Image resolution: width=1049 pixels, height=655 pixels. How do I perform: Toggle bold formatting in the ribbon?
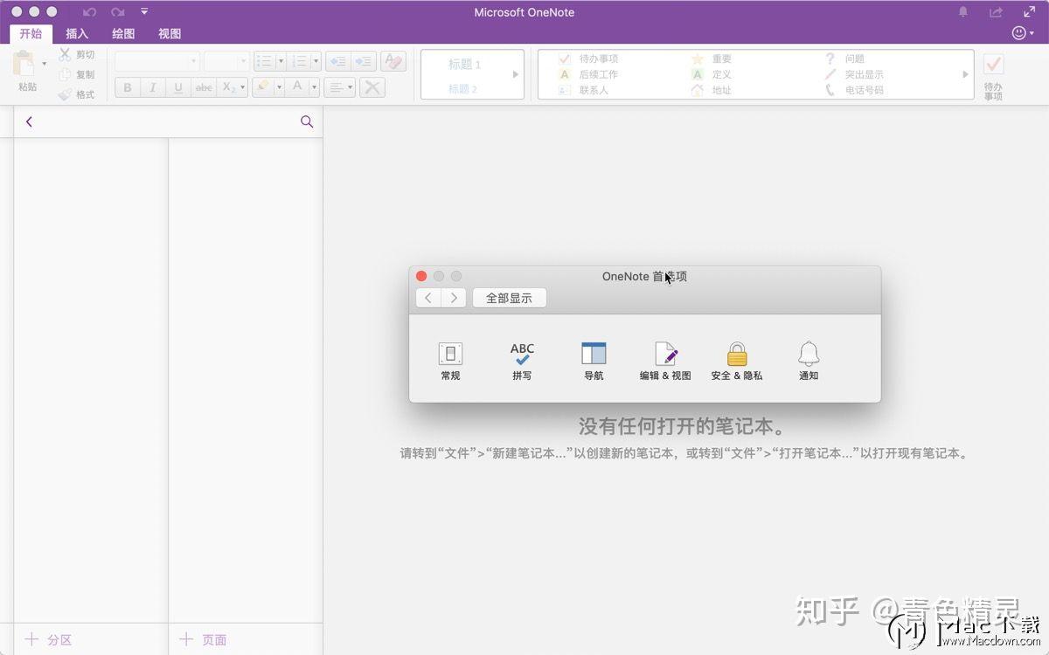tap(128, 87)
